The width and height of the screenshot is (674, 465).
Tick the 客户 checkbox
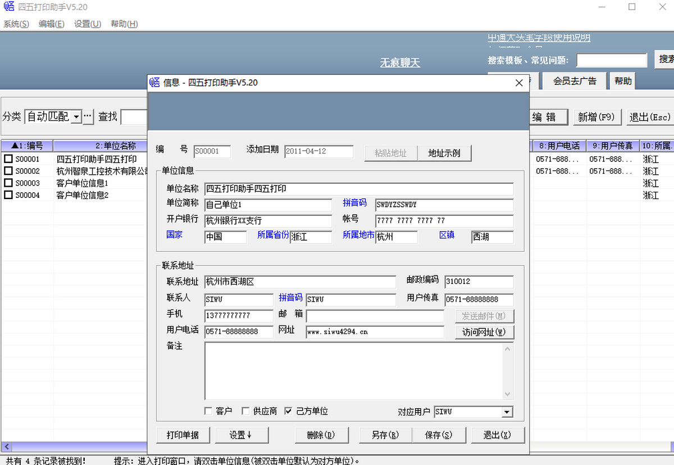tap(208, 411)
